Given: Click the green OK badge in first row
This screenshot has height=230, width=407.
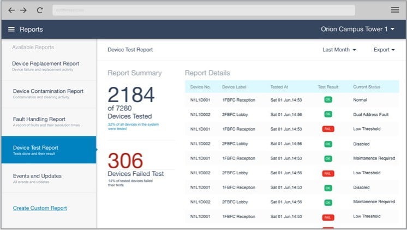Looking at the screenshot, I should click(328, 100).
